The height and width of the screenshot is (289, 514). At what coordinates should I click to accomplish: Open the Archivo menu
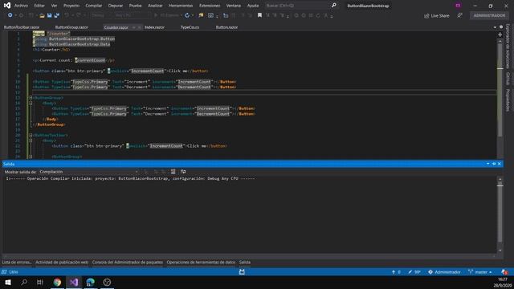pyautogui.click(x=21, y=6)
